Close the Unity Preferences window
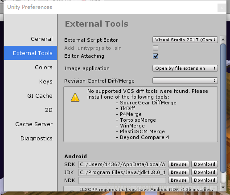 tap(222, 8)
